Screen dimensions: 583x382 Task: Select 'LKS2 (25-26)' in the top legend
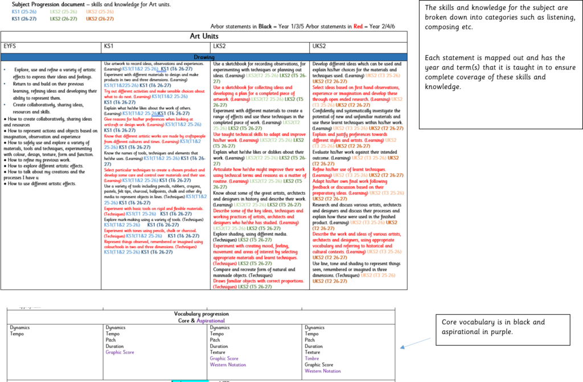[x=64, y=12]
